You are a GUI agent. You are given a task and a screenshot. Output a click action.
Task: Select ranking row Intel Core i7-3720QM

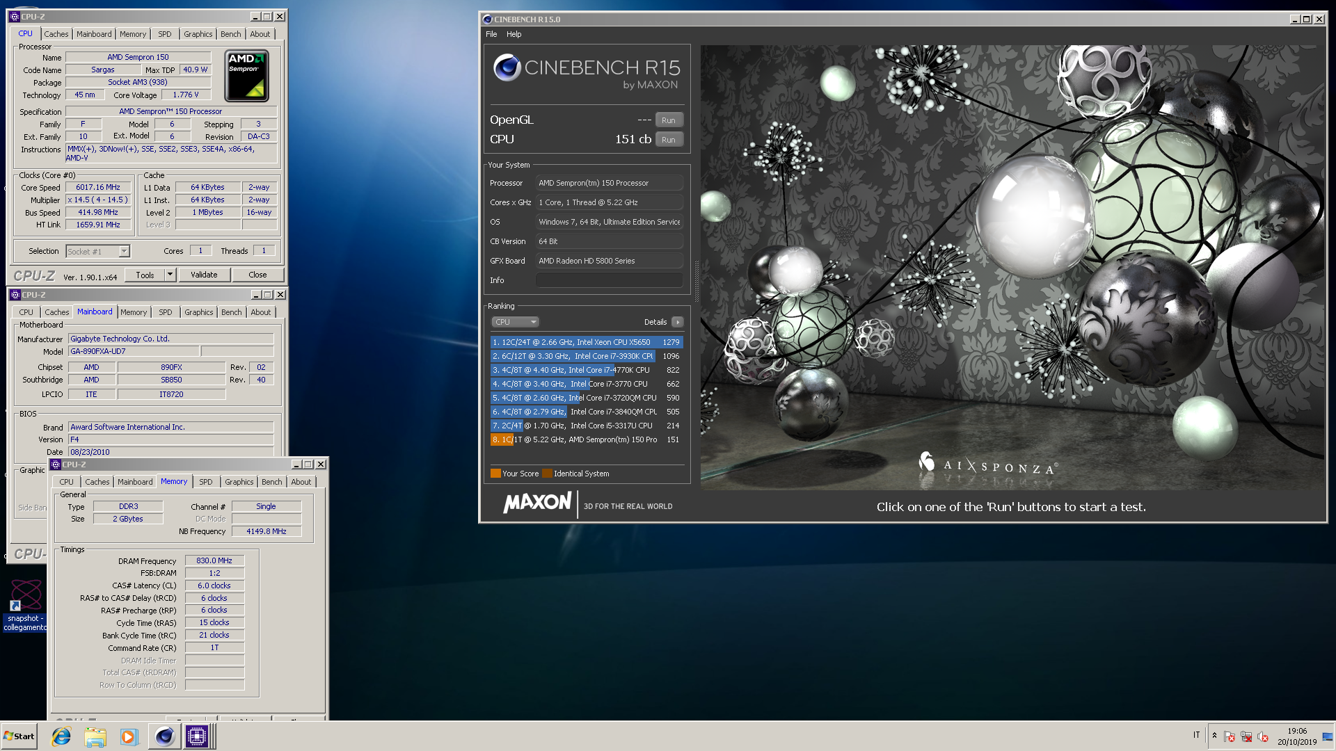(x=587, y=398)
